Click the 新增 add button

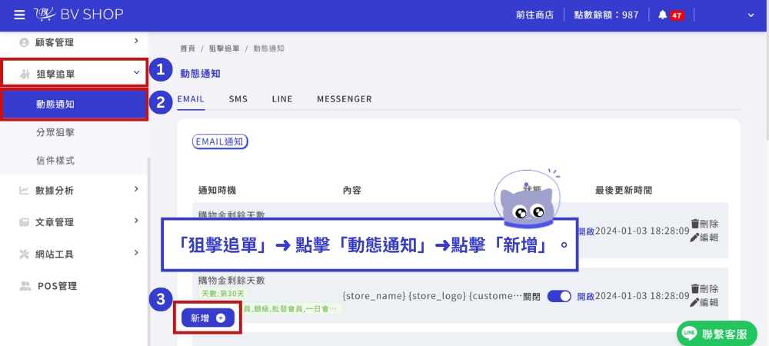point(208,318)
